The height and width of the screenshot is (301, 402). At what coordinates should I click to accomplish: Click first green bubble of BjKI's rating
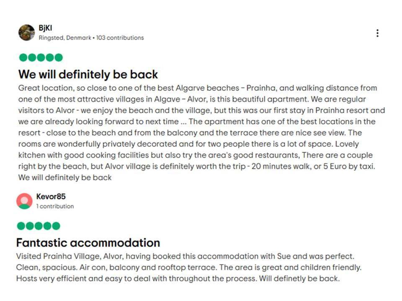pyautogui.click(x=23, y=57)
